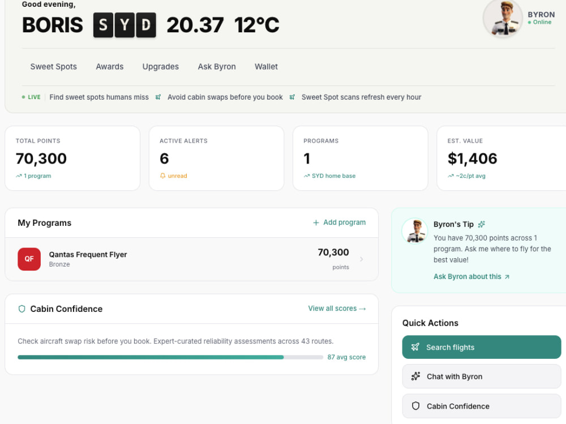566x424 pixels.
Task: Open the Qantas Frequent Flyer row
Action: tap(191, 259)
